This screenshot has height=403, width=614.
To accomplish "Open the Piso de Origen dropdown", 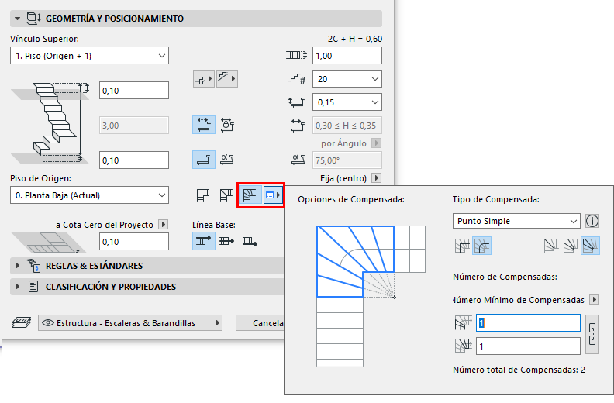I will (x=89, y=195).
